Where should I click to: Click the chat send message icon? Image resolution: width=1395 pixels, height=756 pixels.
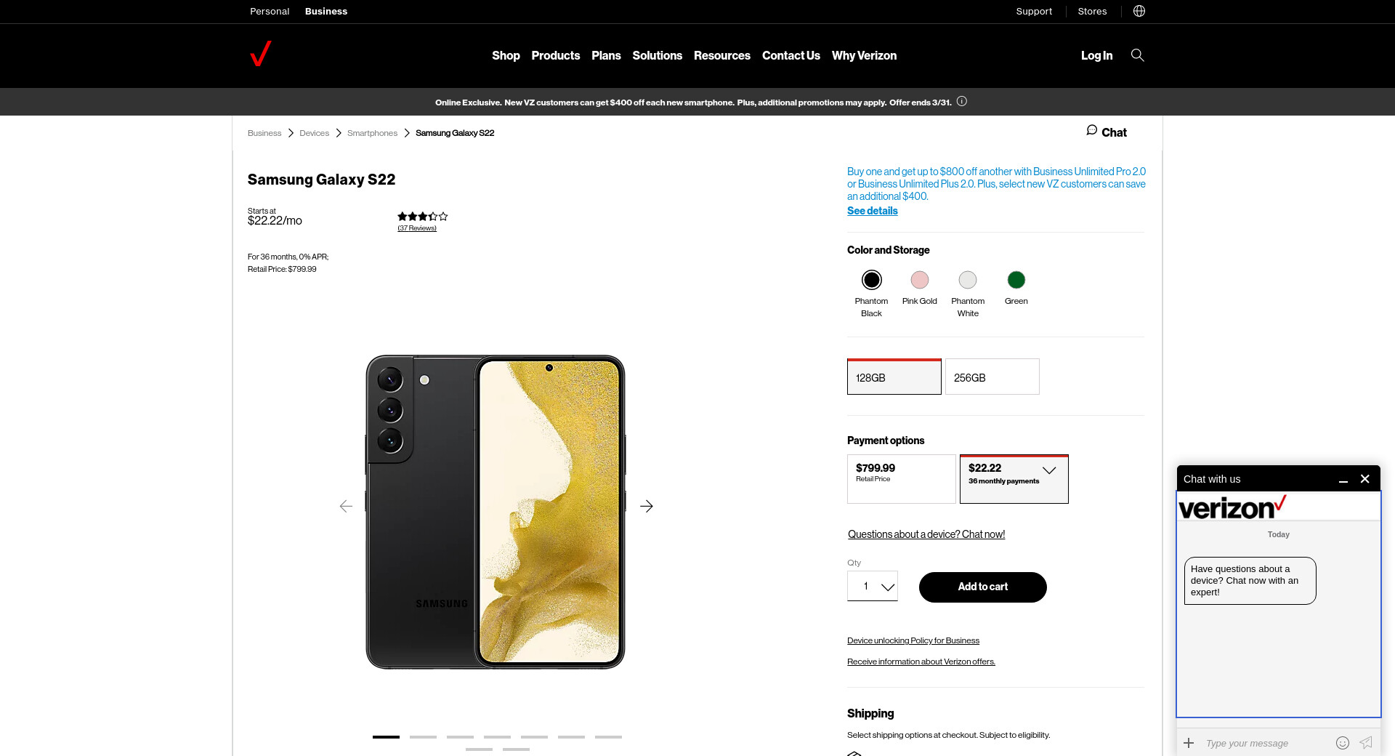[x=1366, y=743]
